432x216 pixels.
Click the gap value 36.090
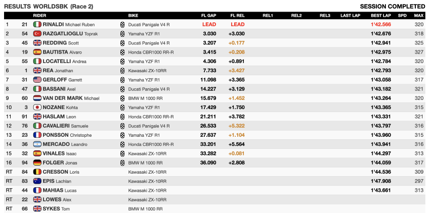coord(208,163)
